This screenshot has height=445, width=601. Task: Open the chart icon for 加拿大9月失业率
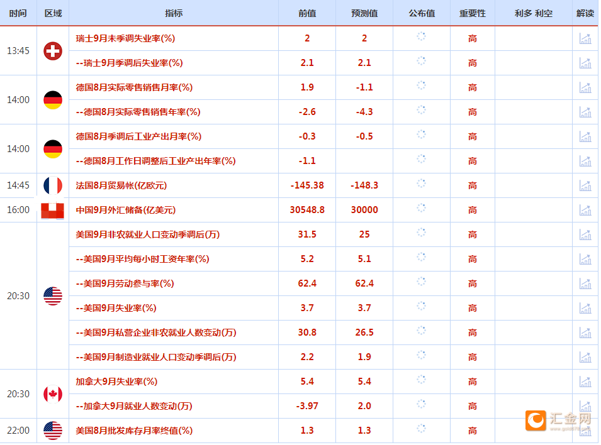(585, 381)
